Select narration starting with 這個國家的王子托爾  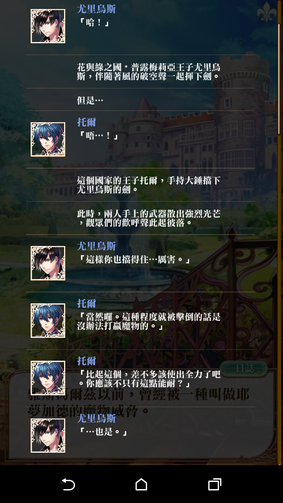point(149,185)
